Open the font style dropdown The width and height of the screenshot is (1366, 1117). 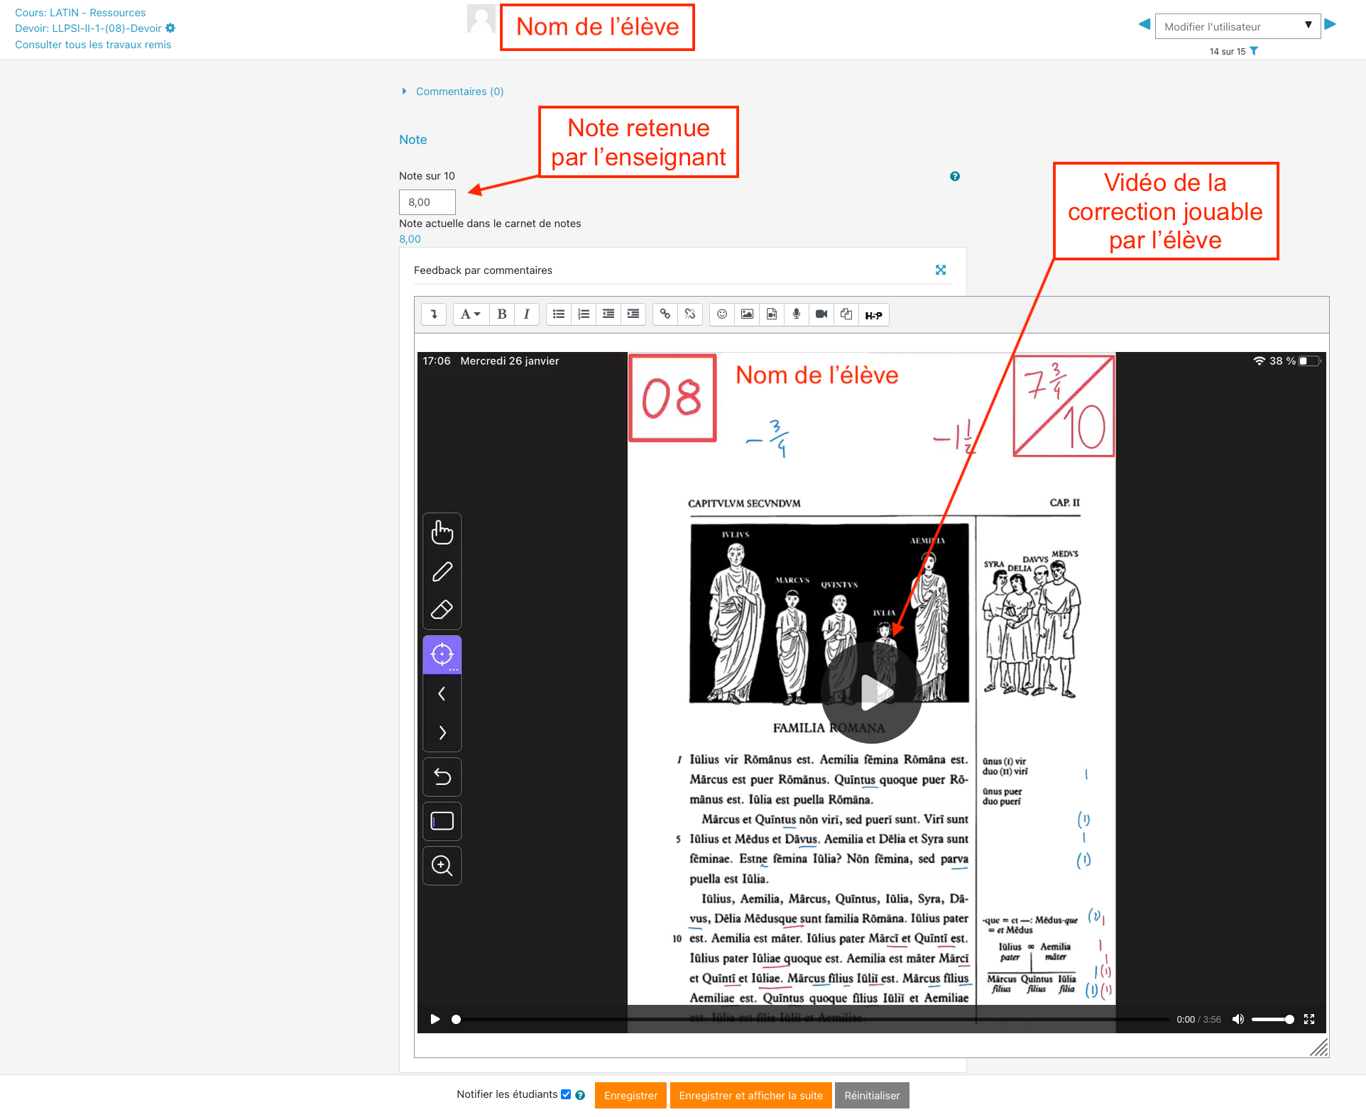[x=470, y=314]
